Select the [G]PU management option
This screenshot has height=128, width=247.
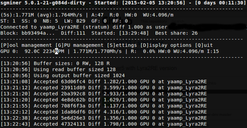coord(79,45)
